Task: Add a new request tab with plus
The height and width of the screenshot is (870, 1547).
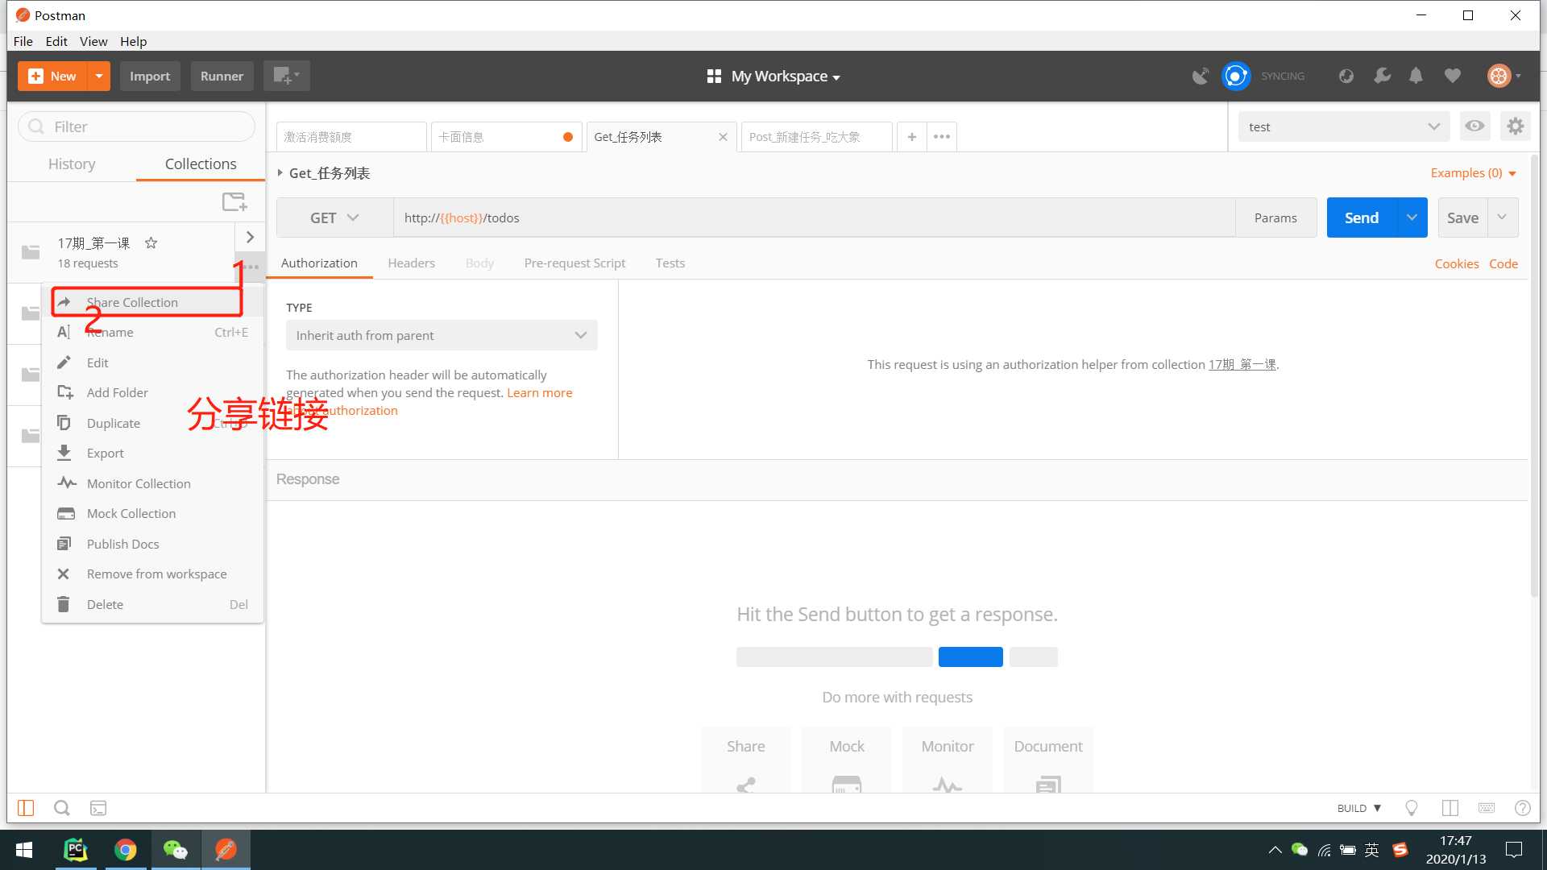Action: click(x=911, y=137)
